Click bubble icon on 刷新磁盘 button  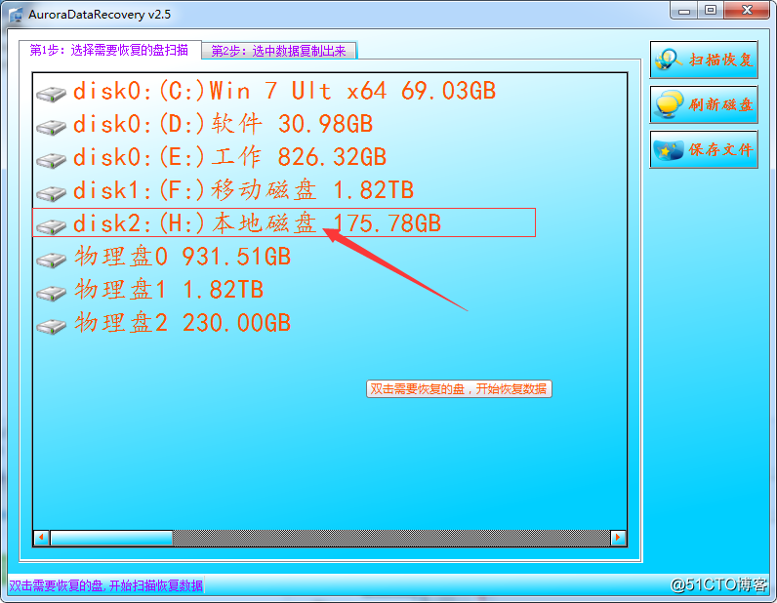coord(669,104)
